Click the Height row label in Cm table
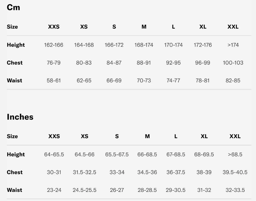Image resolution: width=256 pixels, height=201 pixels. click(16, 45)
